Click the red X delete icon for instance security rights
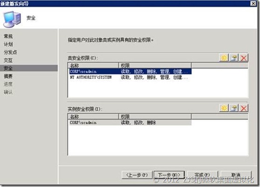This screenshot has width=260, height=187. pos(244,108)
